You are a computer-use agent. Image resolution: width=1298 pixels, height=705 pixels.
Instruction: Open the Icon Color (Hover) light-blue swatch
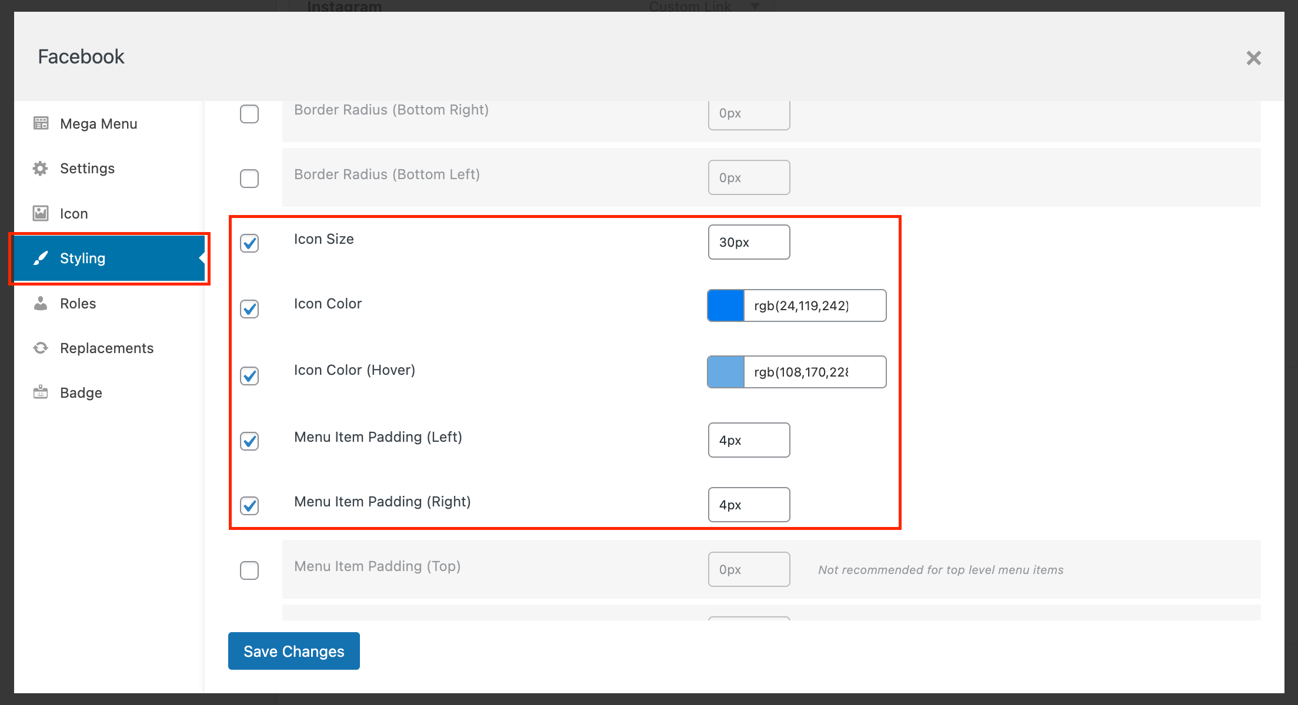point(726,372)
